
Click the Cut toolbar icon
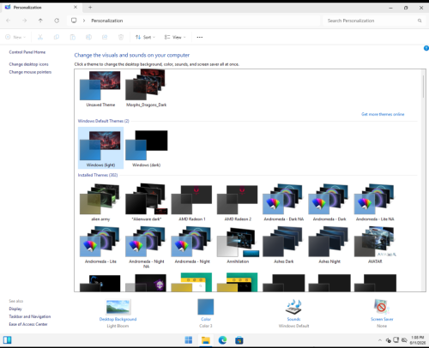coord(40,37)
